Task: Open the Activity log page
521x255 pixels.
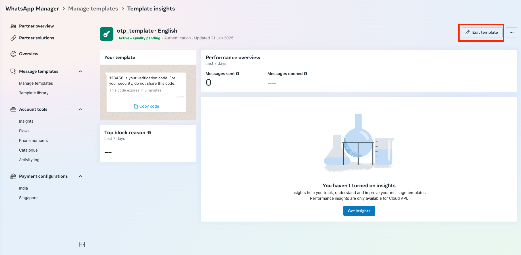Action: [29, 160]
